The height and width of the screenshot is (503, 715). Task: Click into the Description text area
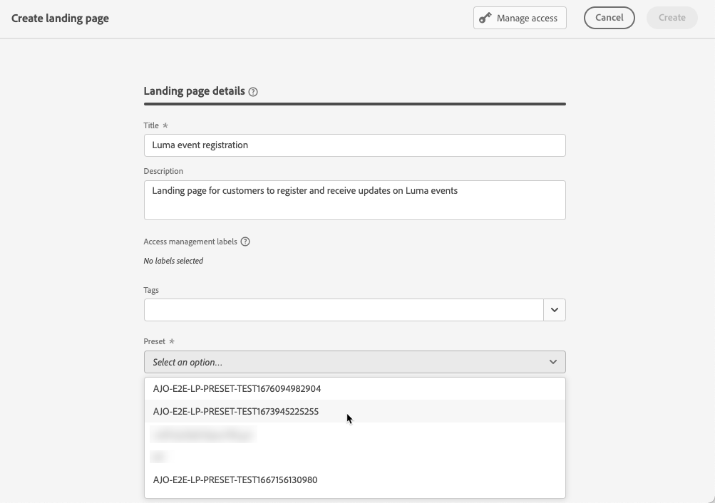tap(354, 199)
